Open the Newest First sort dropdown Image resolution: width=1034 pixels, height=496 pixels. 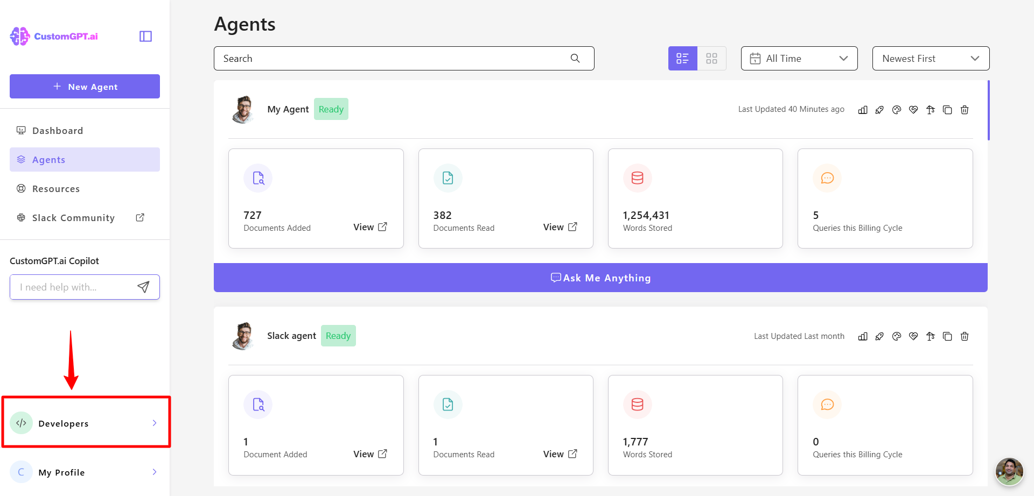pos(931,58)
